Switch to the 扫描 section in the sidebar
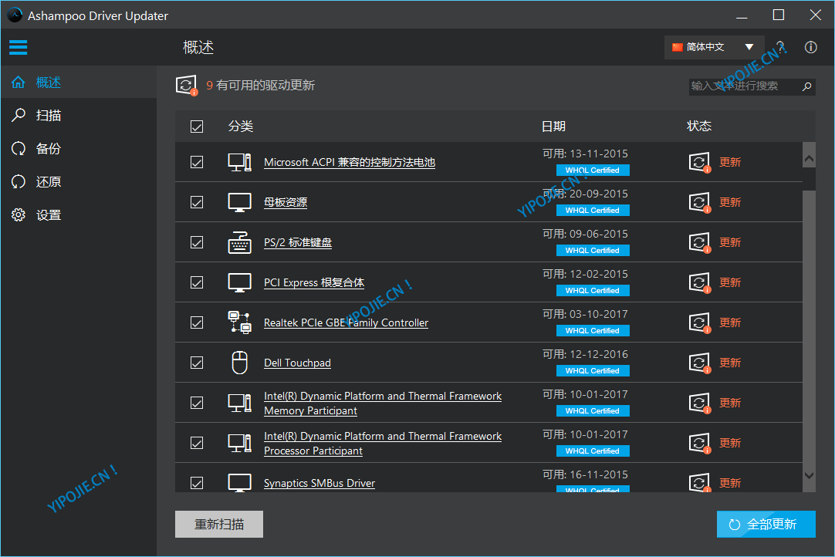 pyautogui.click(x=18, y=115)
